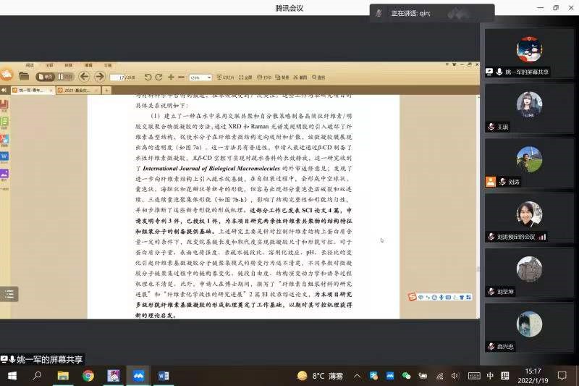Click the zoom in plus icon
The width and height of the screenshot is (579, 386).
tap(171, 77)
